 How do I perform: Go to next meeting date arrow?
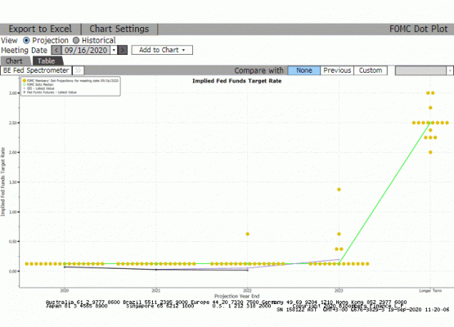(123, 50)
